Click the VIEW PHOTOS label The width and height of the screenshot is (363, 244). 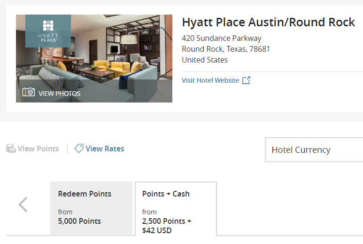[x=60, y=94]
